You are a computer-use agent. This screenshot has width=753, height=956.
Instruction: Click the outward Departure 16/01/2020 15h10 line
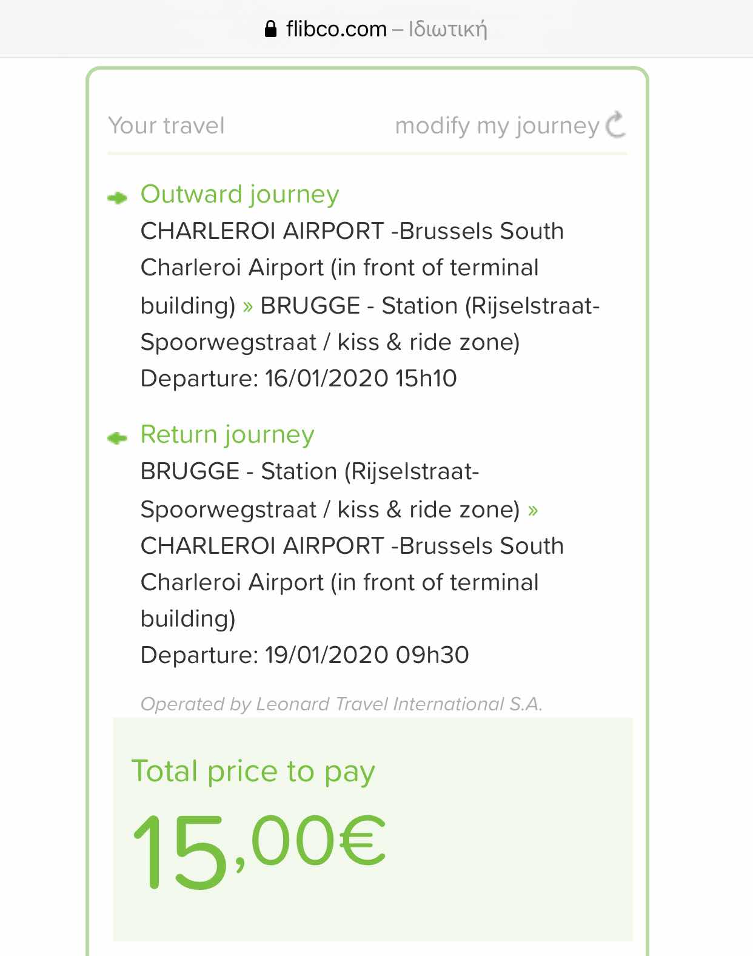click(298, 379)
